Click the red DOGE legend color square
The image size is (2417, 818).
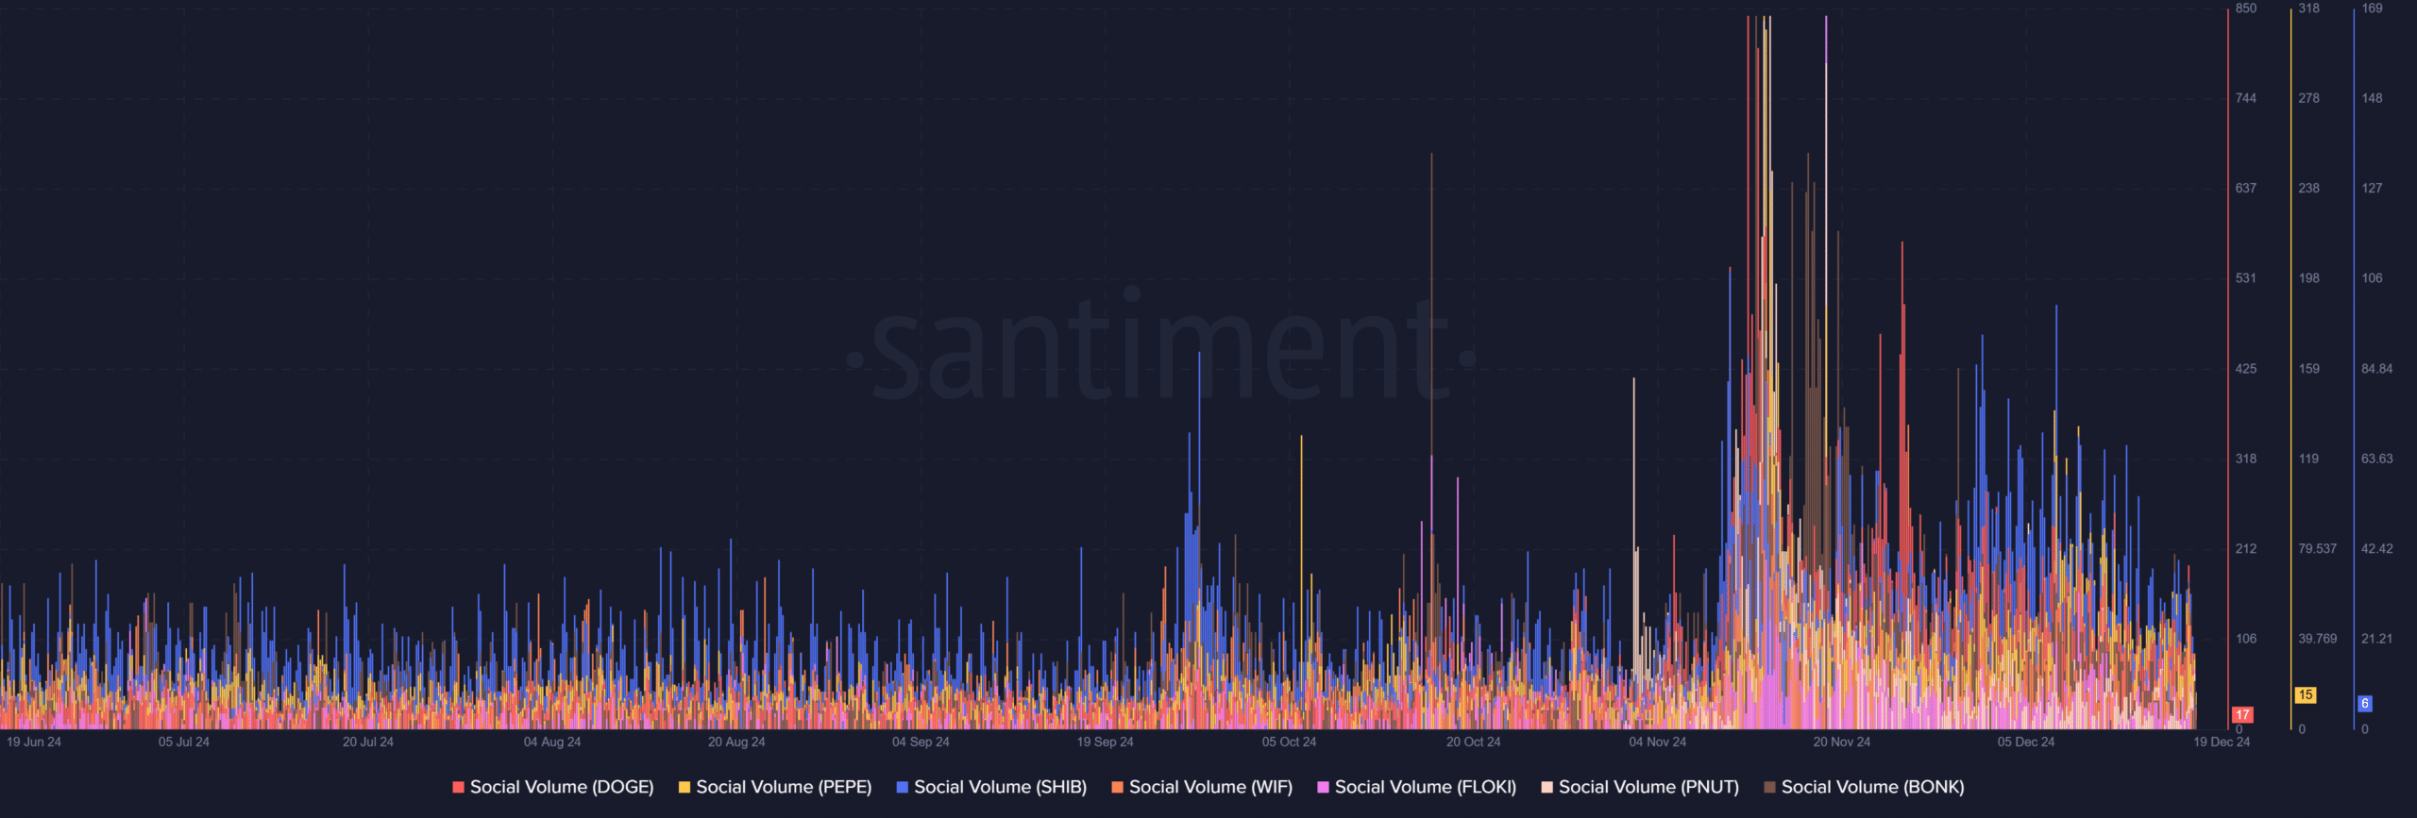pyautogui.click(x=458, y=787)
